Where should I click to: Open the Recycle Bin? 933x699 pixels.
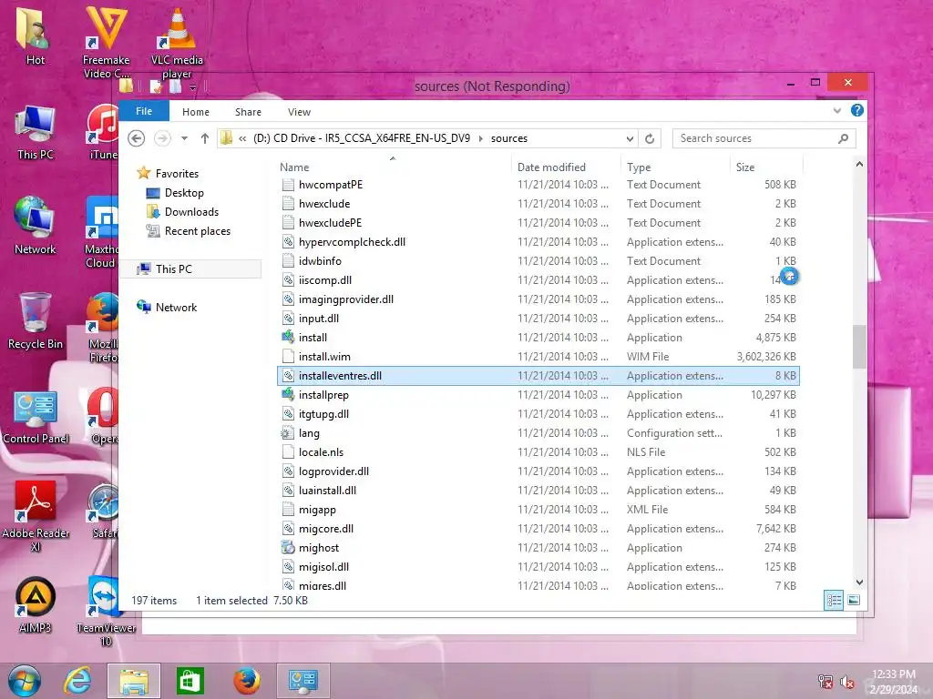pos(36,321)
